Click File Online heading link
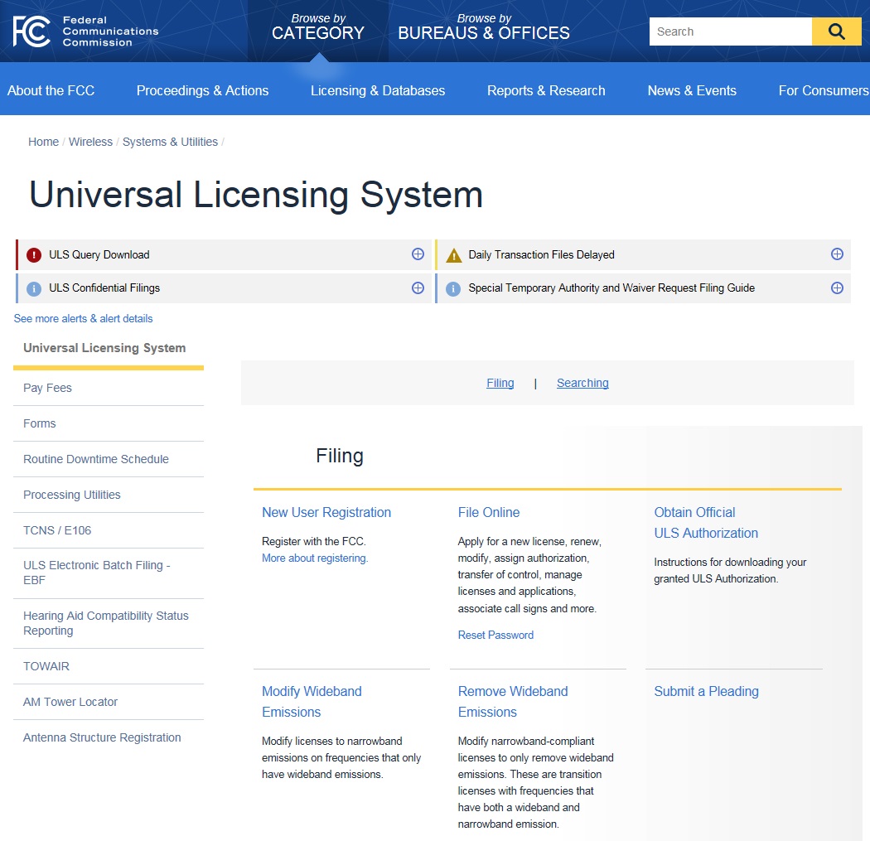 [x=489, y=512]
